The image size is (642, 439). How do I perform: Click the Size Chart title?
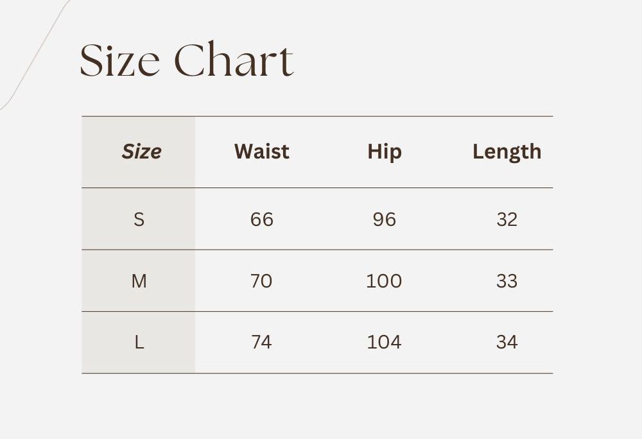tap(186, 61)
